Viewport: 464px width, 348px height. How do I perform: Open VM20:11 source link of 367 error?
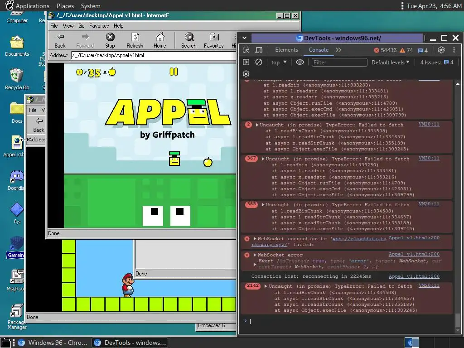point(429,158)
